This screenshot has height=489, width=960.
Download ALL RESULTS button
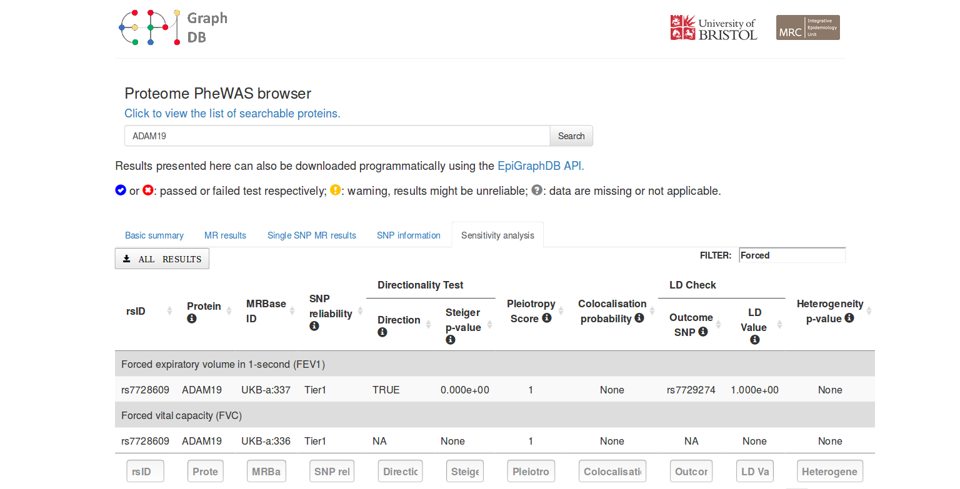162,259
